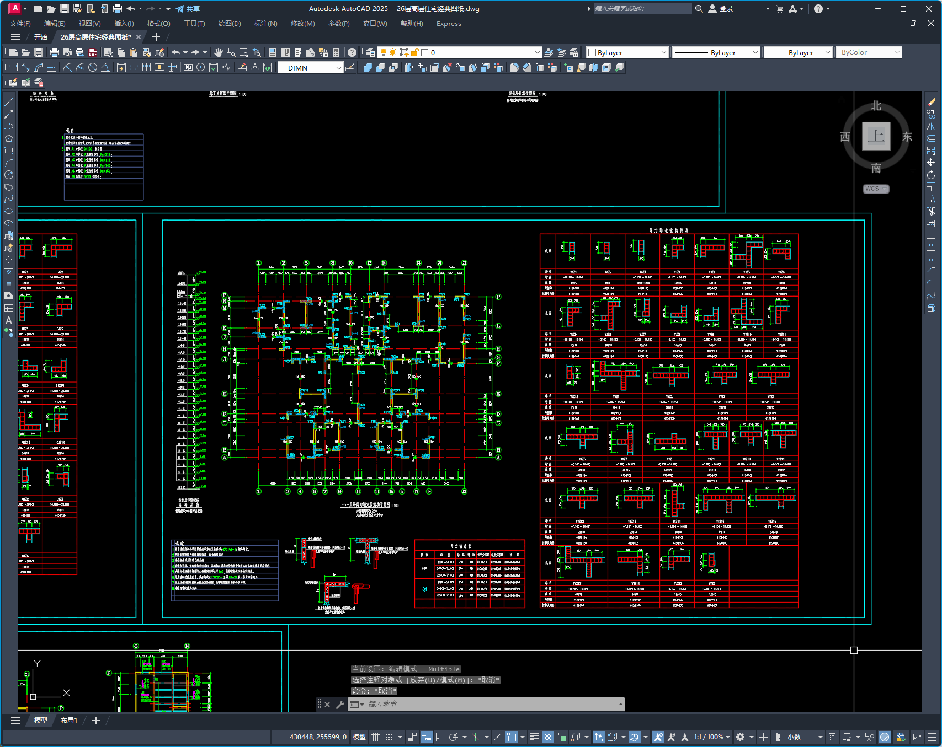The width and height of the screenshot is (942, 747).
Task: Select the Rotate tool in modify toolbar
Action: [931, 175]
